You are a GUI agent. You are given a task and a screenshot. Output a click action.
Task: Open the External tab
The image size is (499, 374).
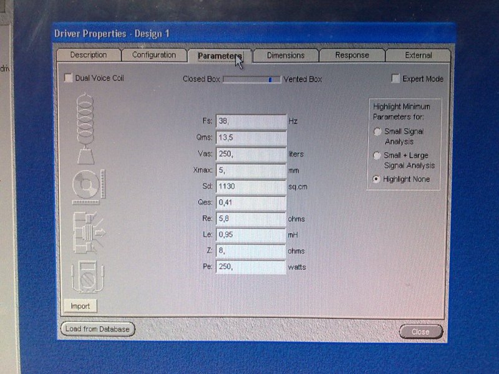tap(418, 55)
